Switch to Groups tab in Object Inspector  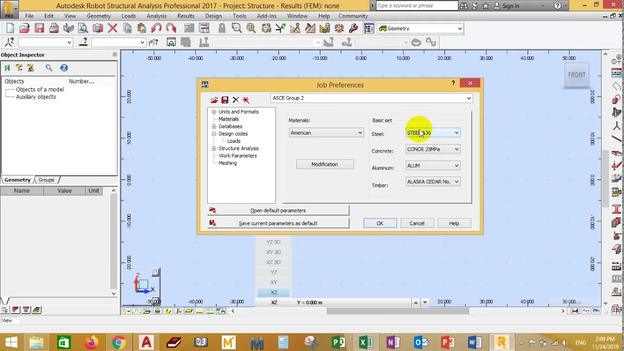[46, 180]
